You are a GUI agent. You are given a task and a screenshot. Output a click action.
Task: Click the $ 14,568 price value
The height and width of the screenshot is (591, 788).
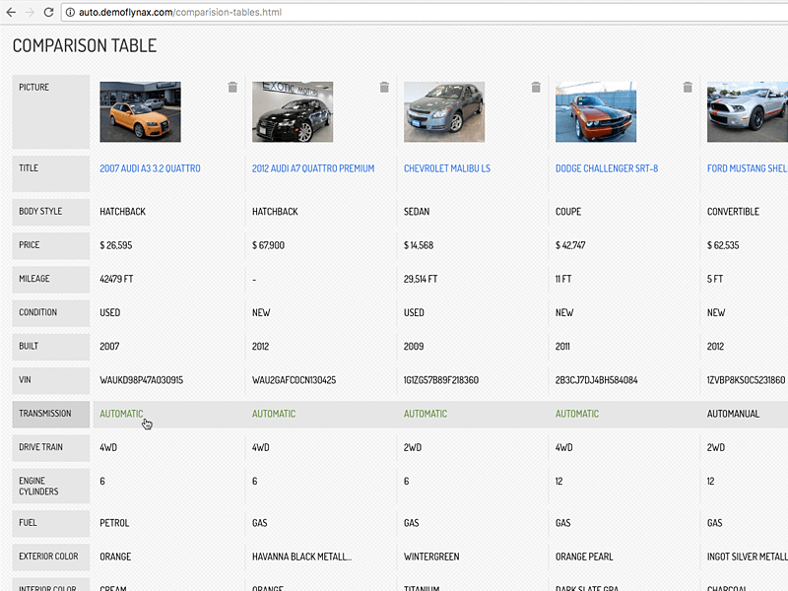(419, 245)
